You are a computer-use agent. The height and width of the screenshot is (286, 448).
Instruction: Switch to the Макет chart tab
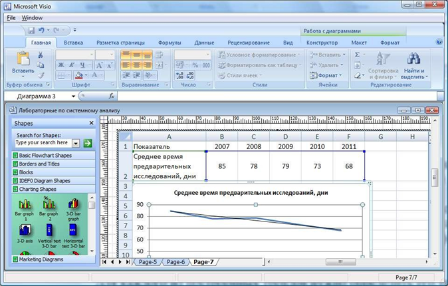pos(359,43)
